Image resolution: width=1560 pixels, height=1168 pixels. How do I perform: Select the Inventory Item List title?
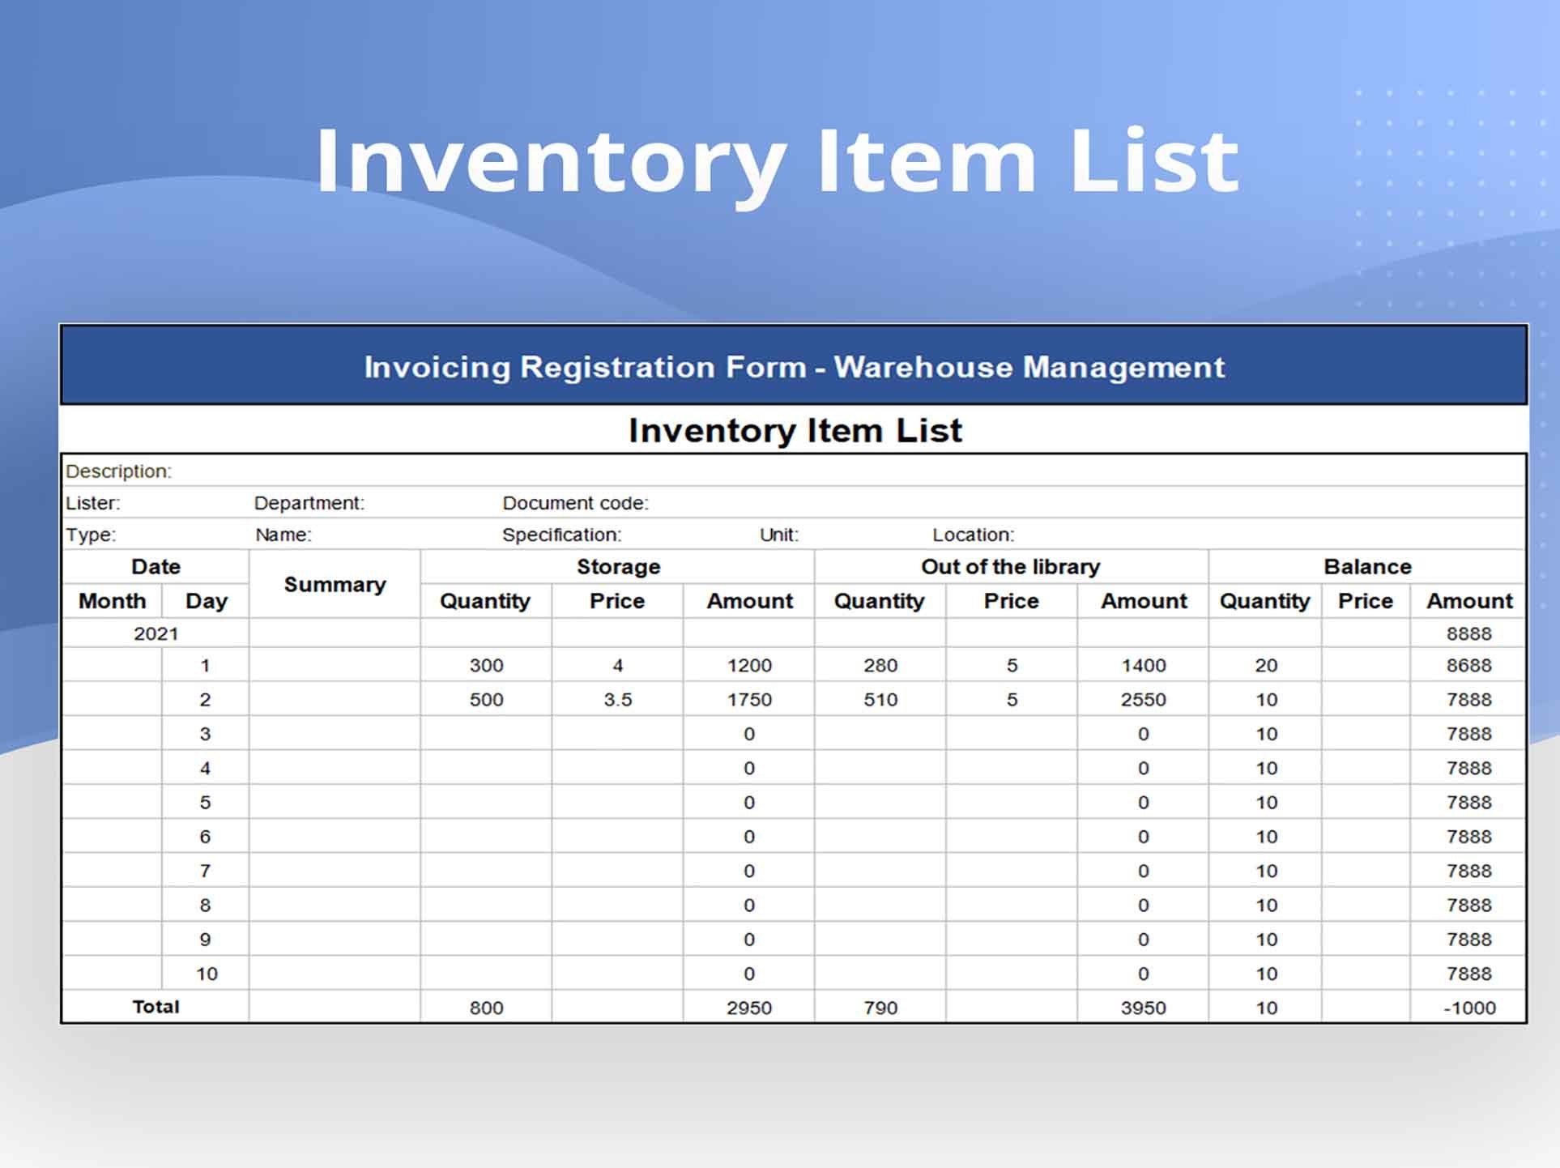[795, 430]
